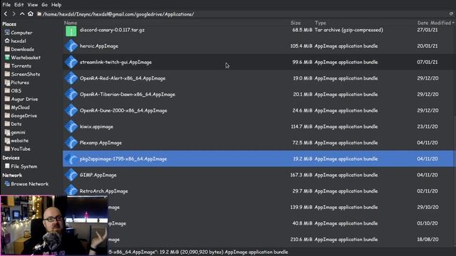This screenshot has height=256, width=456.
Task: Open the File menu
Action: tap(6, 5)
